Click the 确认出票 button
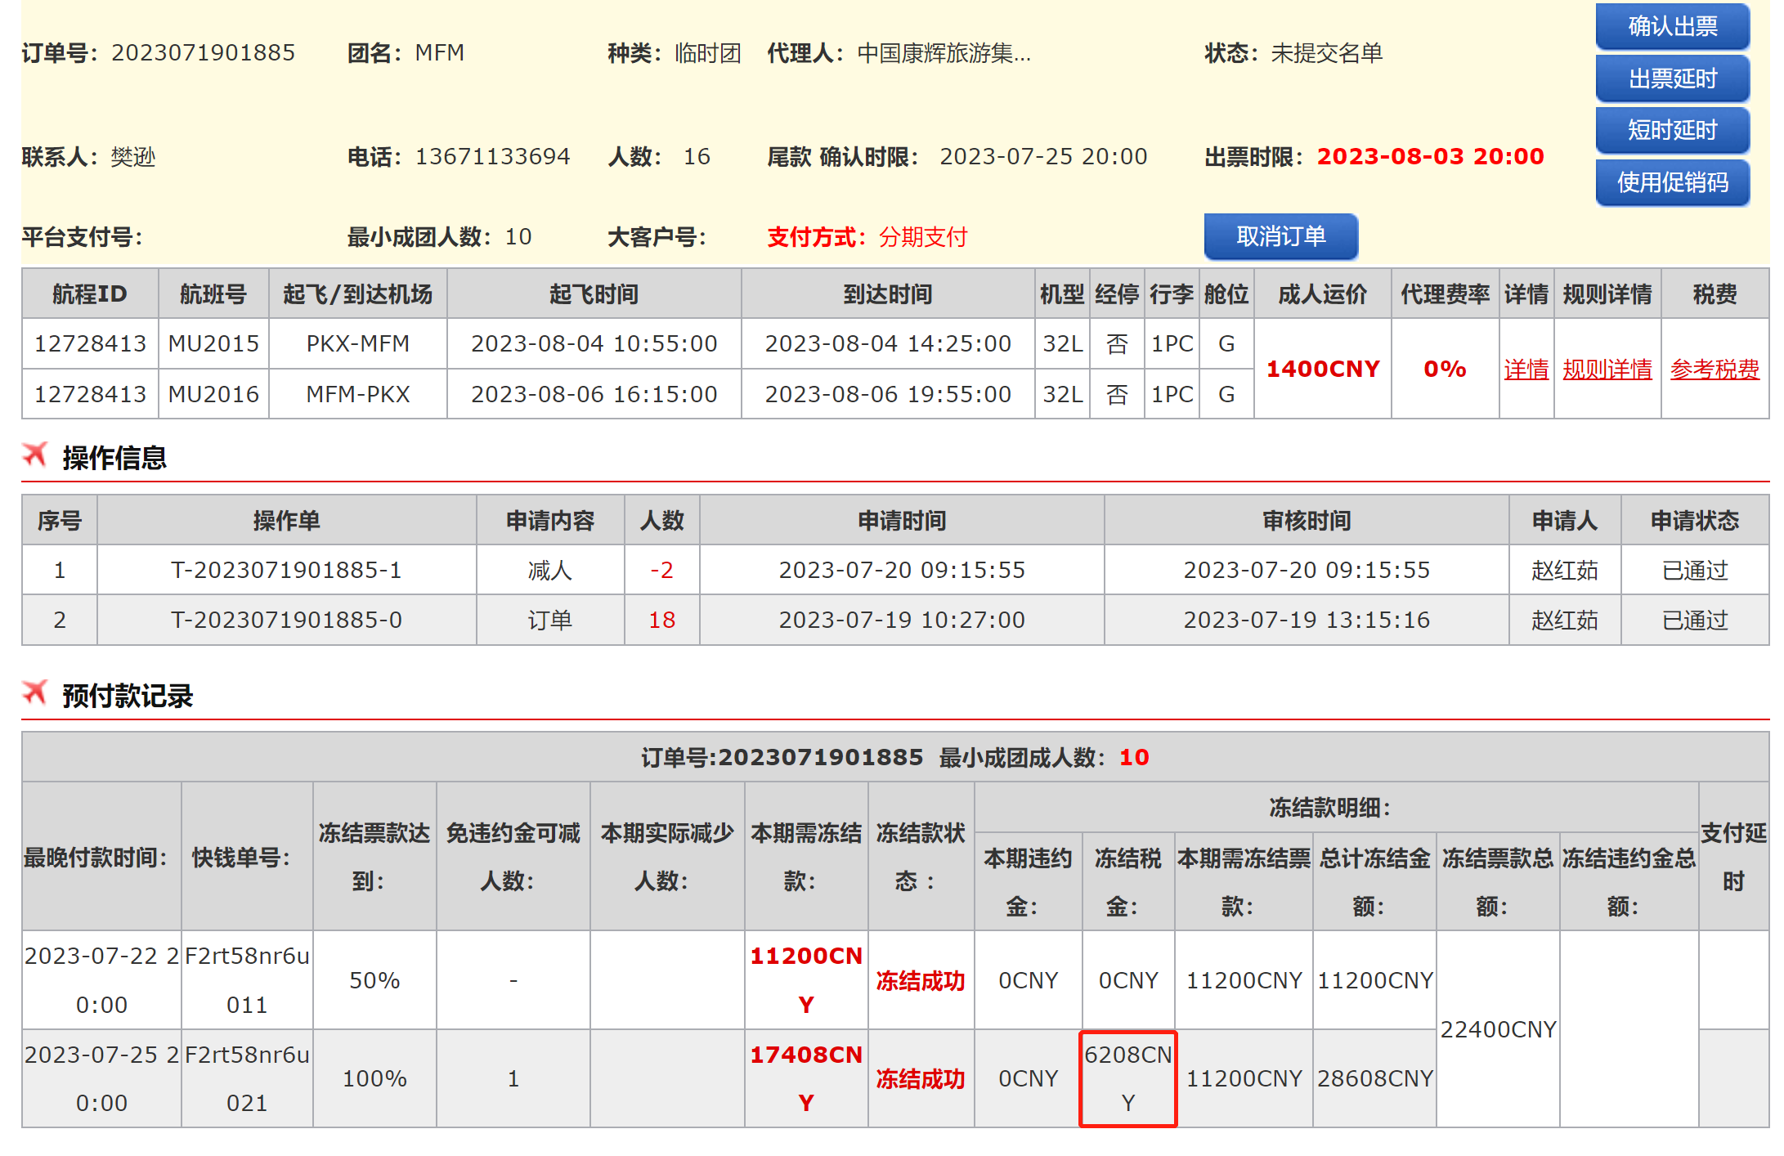 (1672, 27)
